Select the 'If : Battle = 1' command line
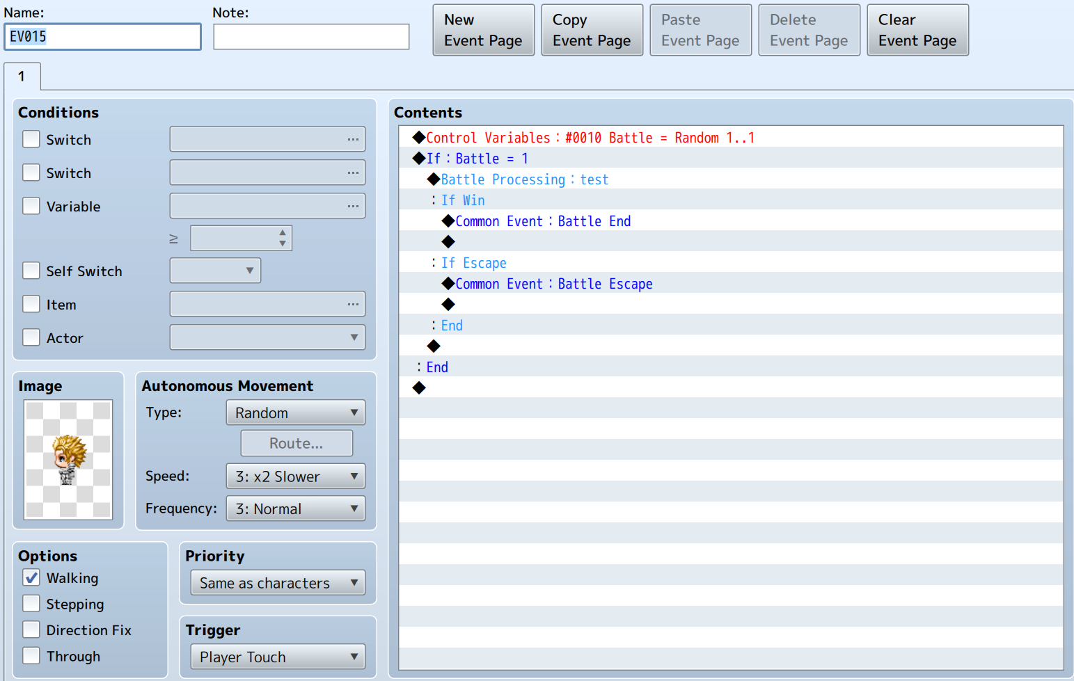Screen dimensions: 1074x681 click(731, 158)
